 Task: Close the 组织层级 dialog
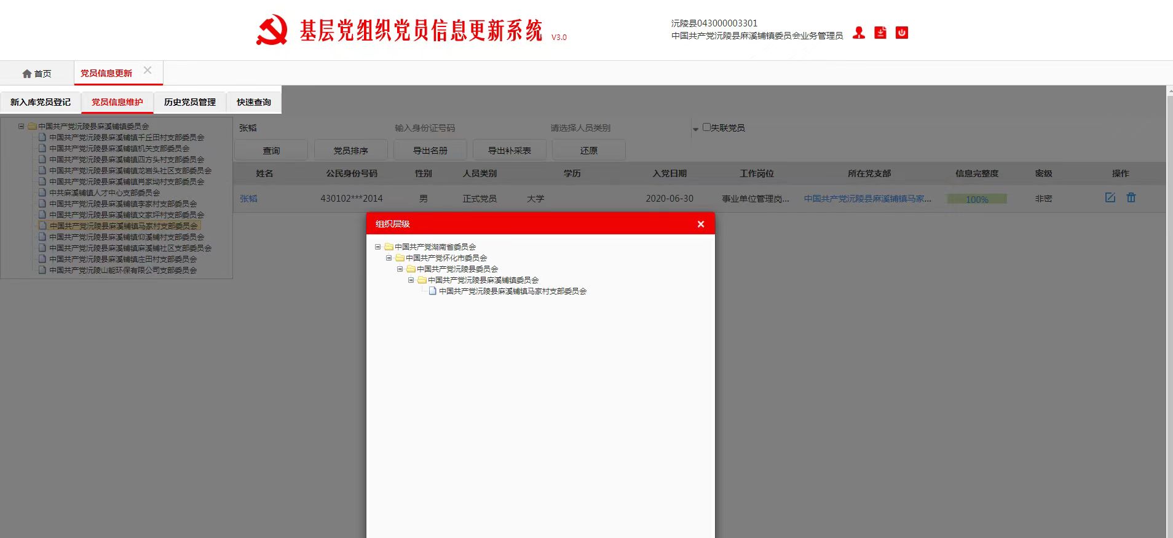[701, 224]
